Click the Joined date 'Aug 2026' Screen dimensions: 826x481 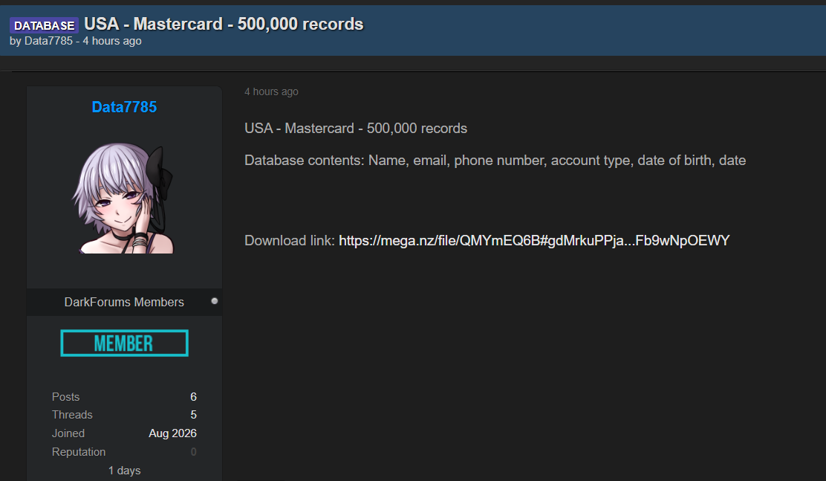click(x=173, y=433)
